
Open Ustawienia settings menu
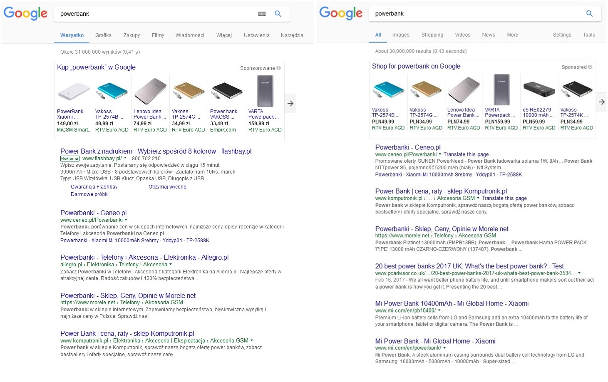(256, 35)
